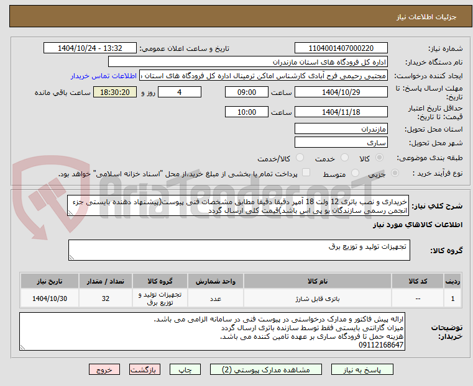This screenshot has height=386, width=473.
Task: Click the deadline hour field 09:00
Action: point(247,92)
